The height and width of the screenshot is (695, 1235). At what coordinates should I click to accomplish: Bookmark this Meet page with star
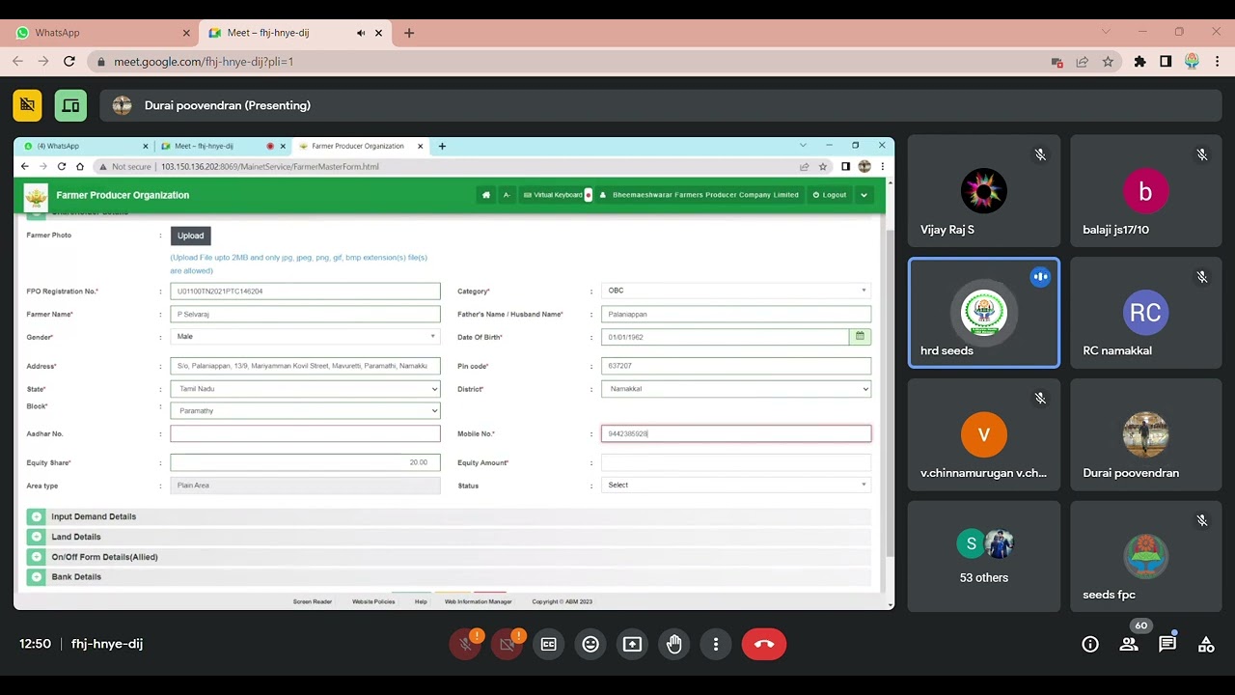coord(1108,61)
